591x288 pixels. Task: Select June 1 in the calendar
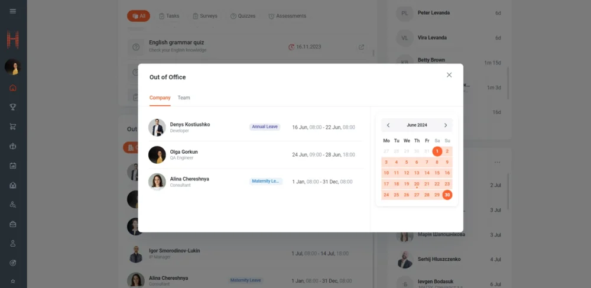coord(437,151)
